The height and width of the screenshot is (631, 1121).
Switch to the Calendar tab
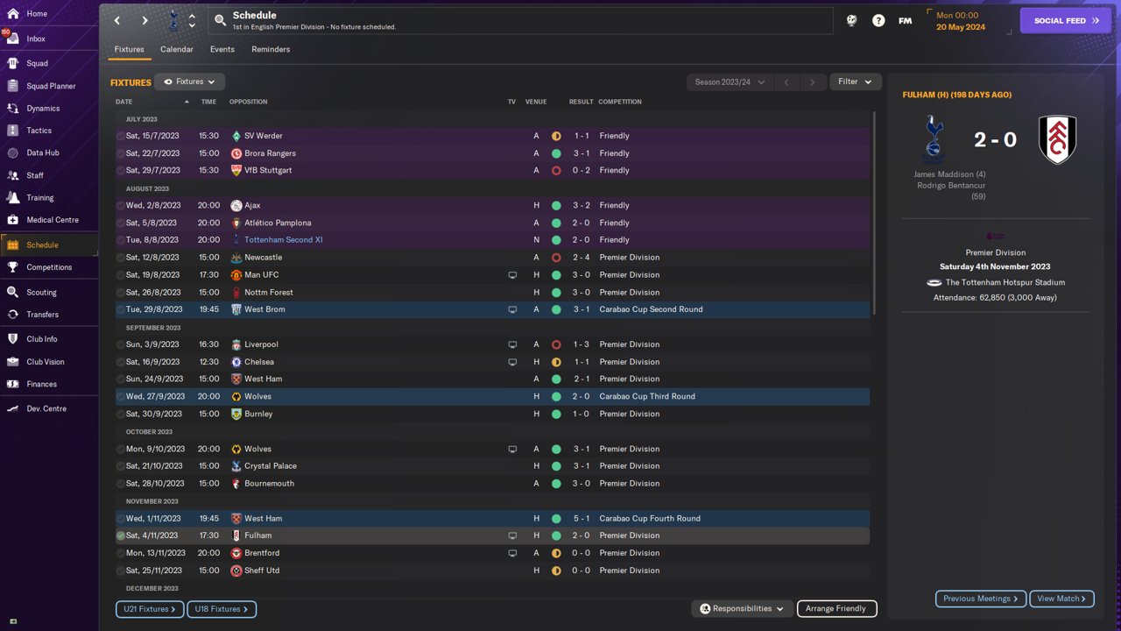(x=176, y=49)
